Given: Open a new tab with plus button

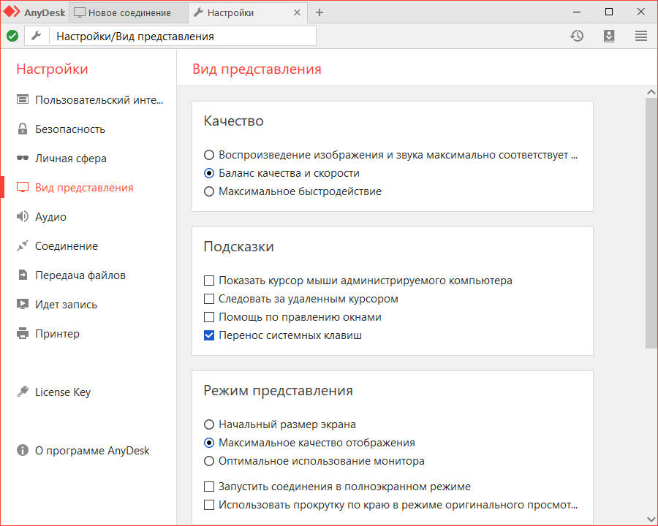Looking at the screenshot, I should (319, 12).
